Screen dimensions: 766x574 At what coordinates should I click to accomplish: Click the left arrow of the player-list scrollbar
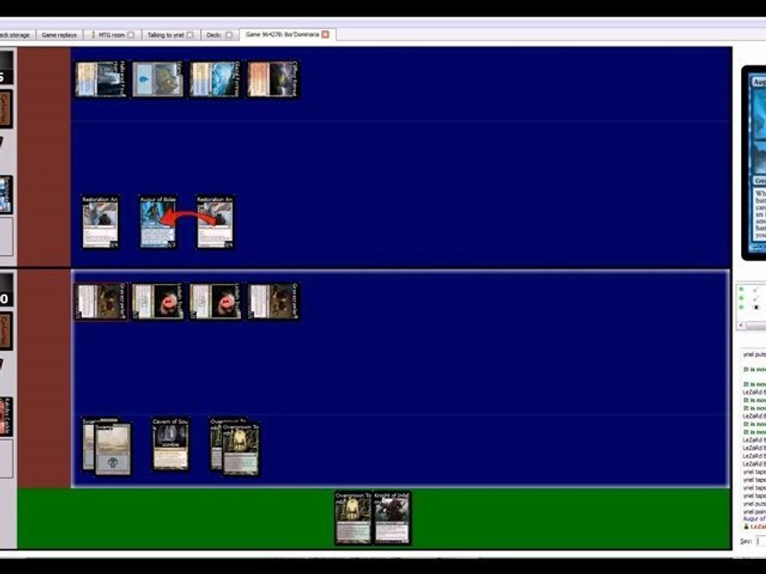coord(741,325)
